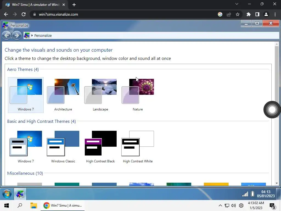Close the Personalize window
281x211 pixels.
coord(271,24)
